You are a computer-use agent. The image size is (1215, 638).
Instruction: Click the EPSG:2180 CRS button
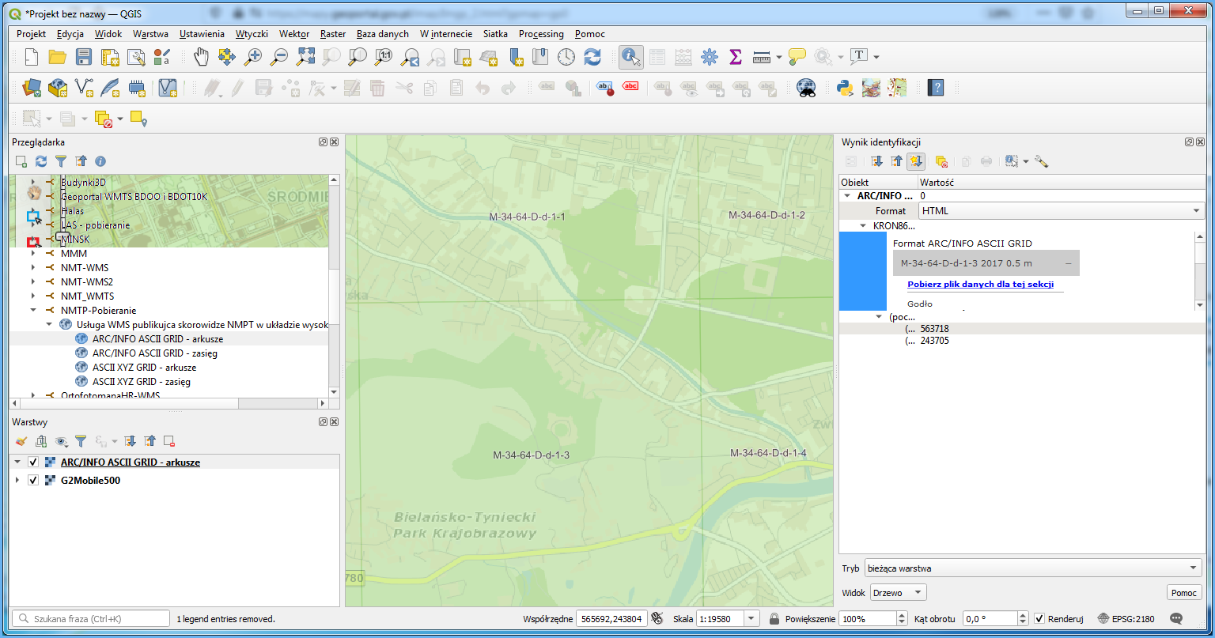[1128, 618]
